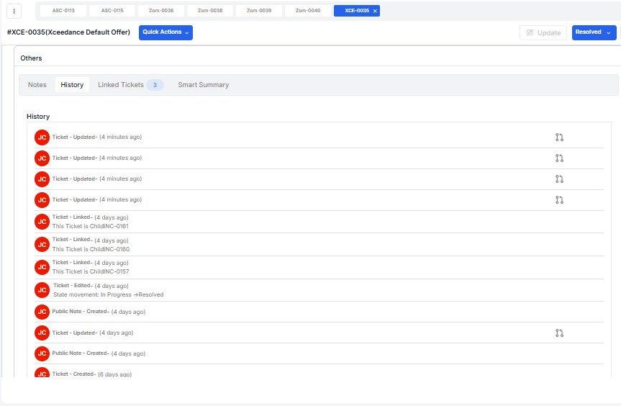
Task: Click the ticket title #XCE-0035(Xceedance Default Offer)
Action: click(68, 32)
